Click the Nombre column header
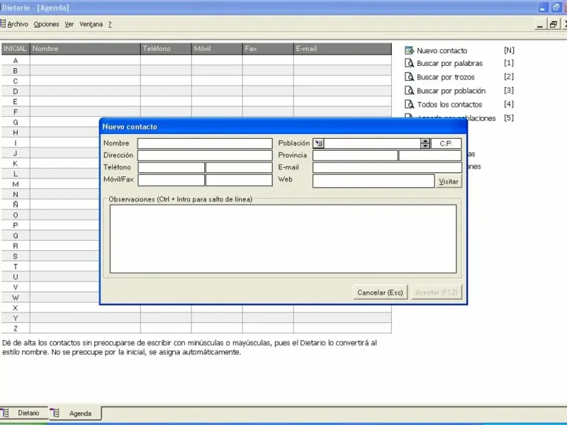Screen dimensions: 567x425 coord(85,49)
